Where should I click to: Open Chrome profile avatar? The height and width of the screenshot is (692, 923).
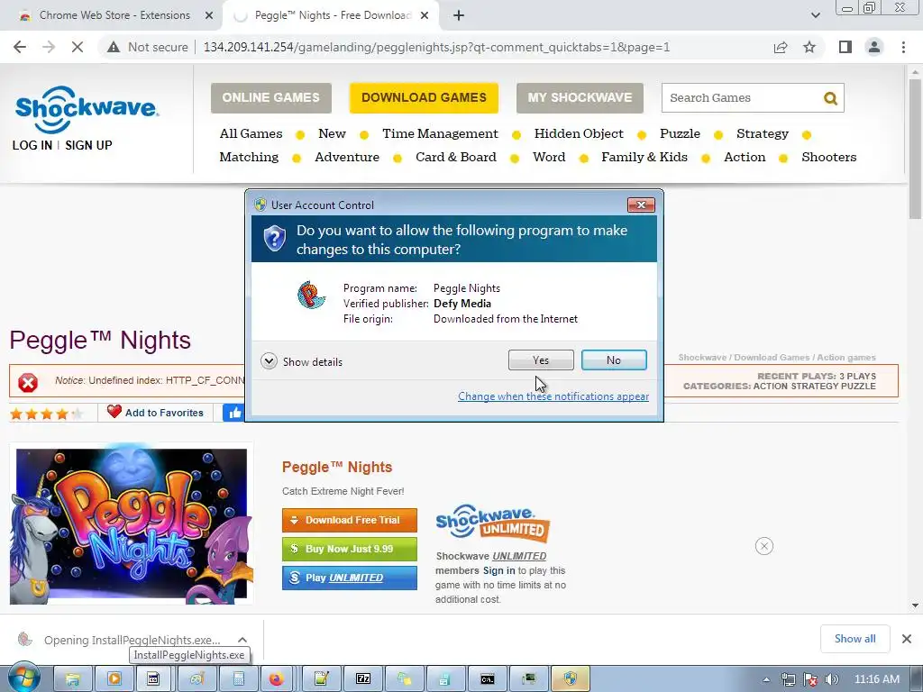pyautogui.click(x=874, y=47)
